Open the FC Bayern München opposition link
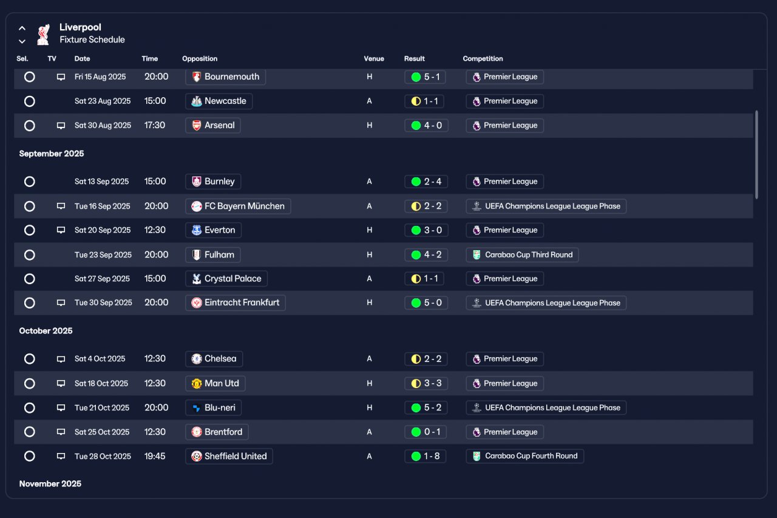Viewport: 777px width, 518px height. pos(238,206)
